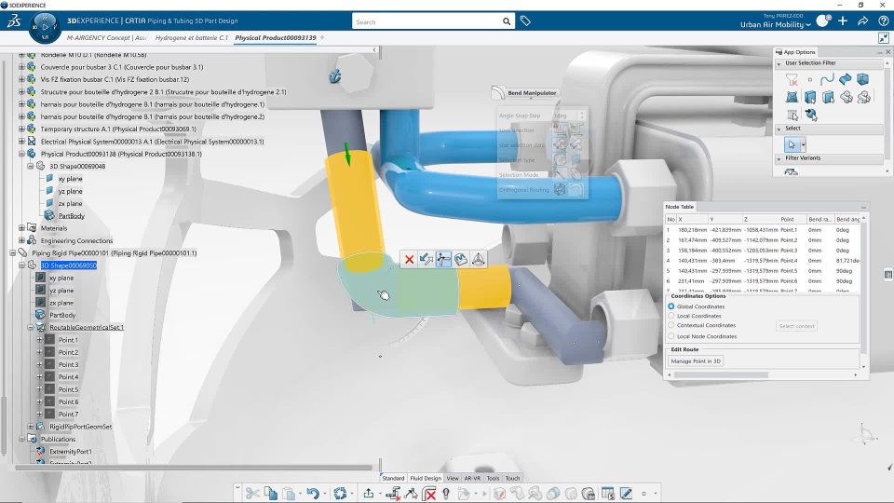Click the funnel clear-filter icon in User Selection Filter

tap(792, 80)
